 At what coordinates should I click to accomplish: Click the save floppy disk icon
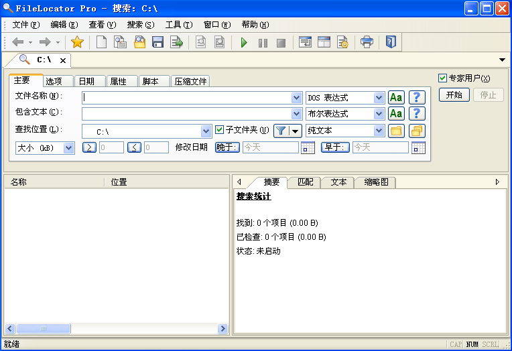[x=157, y=42]
